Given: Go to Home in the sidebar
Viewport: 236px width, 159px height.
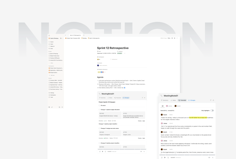Looking at the screenshot, I should click(x=51, y=44).
